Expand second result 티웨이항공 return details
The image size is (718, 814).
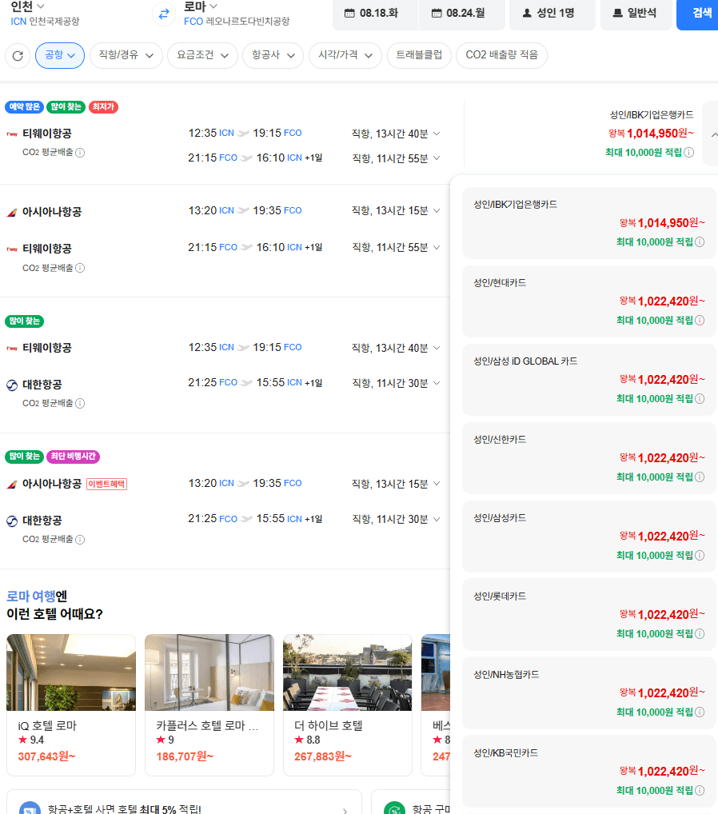point(437,247)
